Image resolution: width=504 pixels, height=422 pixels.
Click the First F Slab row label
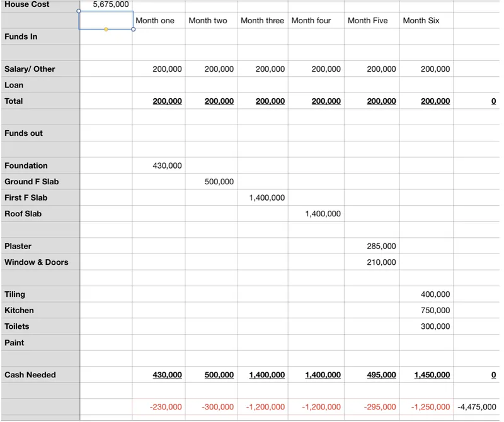[x=40, y=197]
